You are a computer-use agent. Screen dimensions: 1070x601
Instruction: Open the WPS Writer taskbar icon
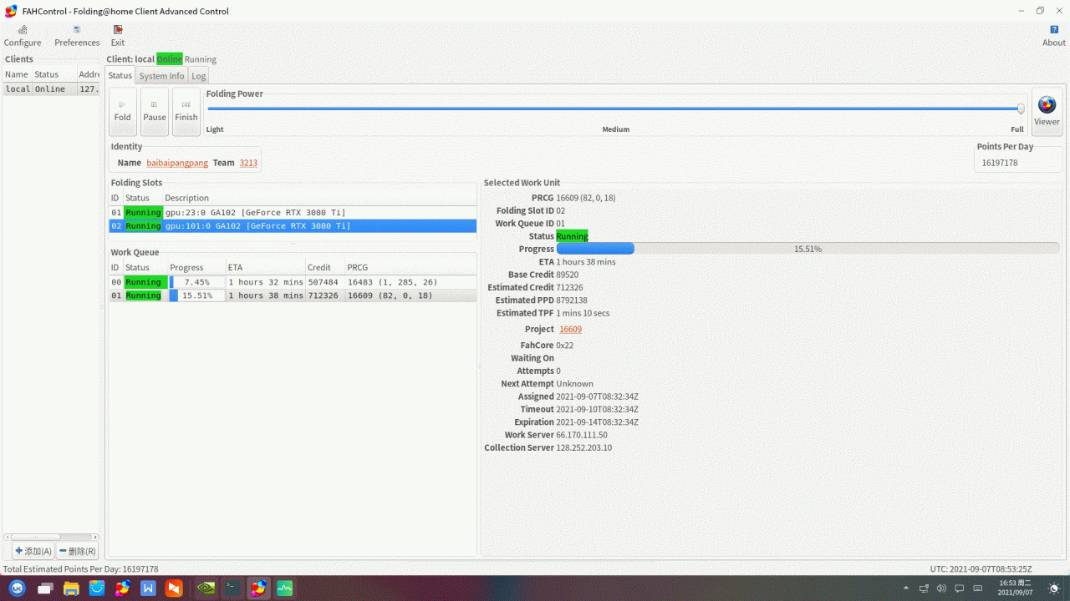click(148, 588)
